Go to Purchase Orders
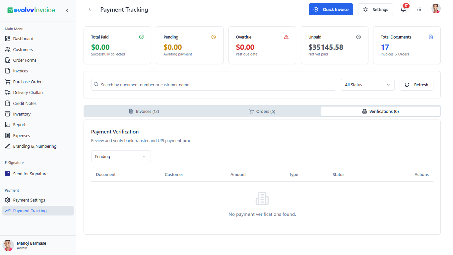 pyautogui.click(x=38, y=82)
